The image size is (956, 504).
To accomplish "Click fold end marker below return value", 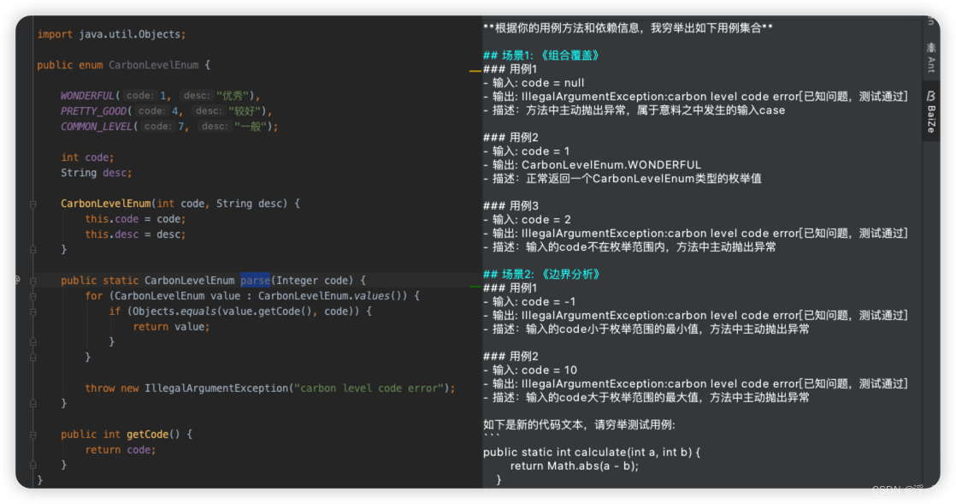I will tap(33, 341).
